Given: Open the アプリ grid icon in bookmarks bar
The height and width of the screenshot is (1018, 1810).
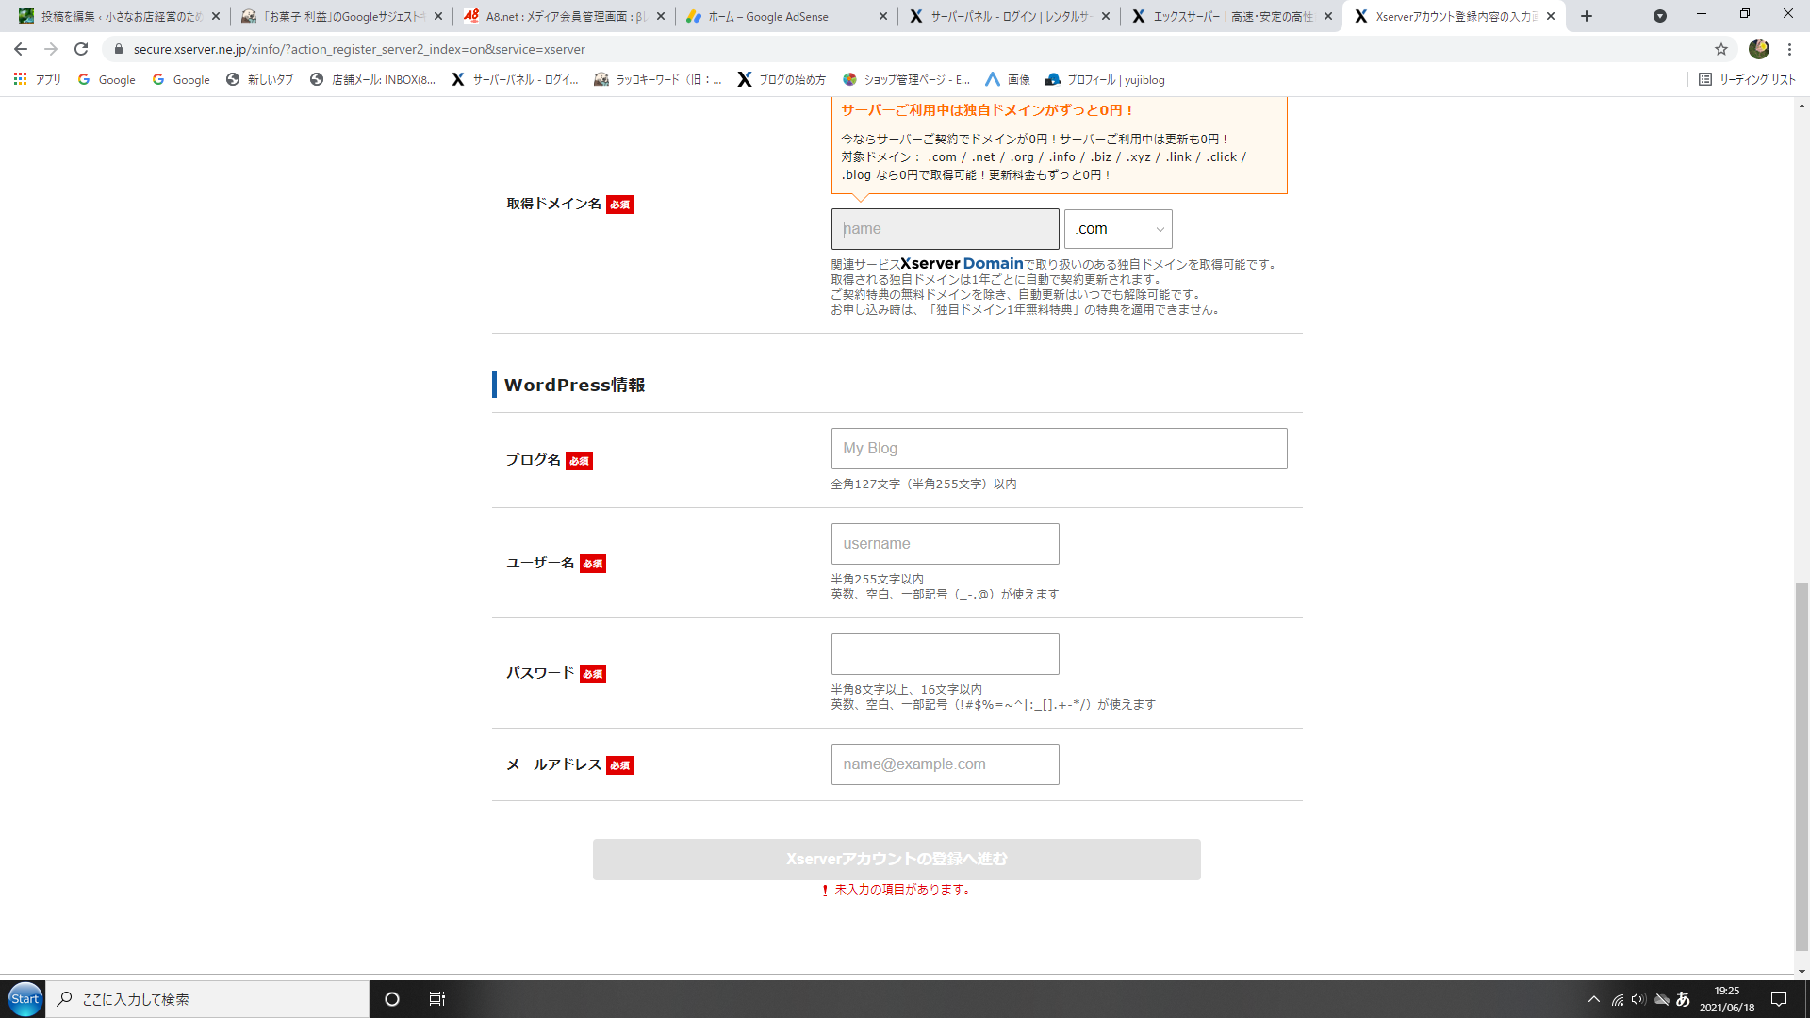Looking at the screenshot, I should (20, 80).
